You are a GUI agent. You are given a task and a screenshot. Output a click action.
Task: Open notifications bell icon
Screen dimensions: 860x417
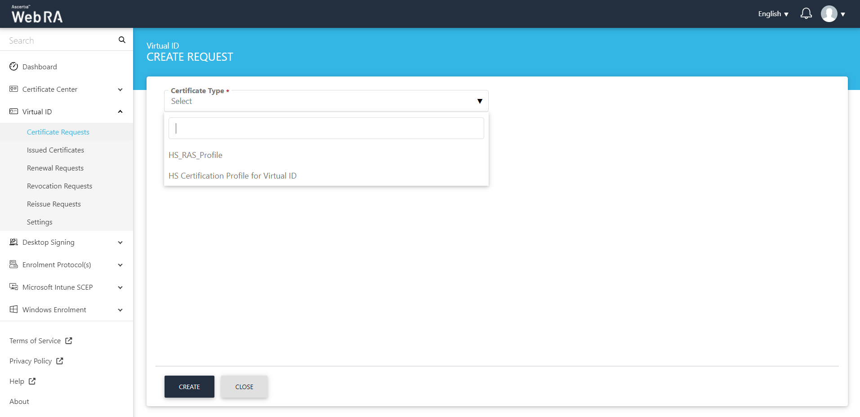pyautogui.click(x=806, y=14)
